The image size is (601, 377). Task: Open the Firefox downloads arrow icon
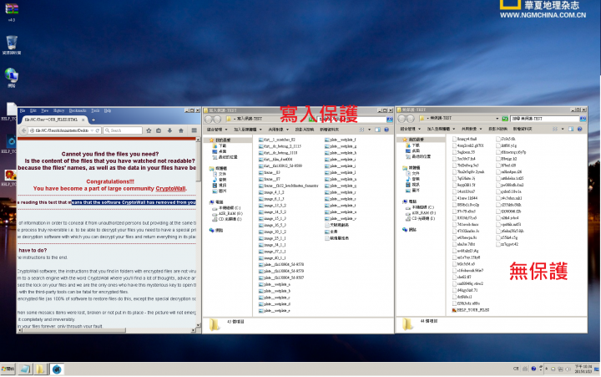(x=169, y=130)
